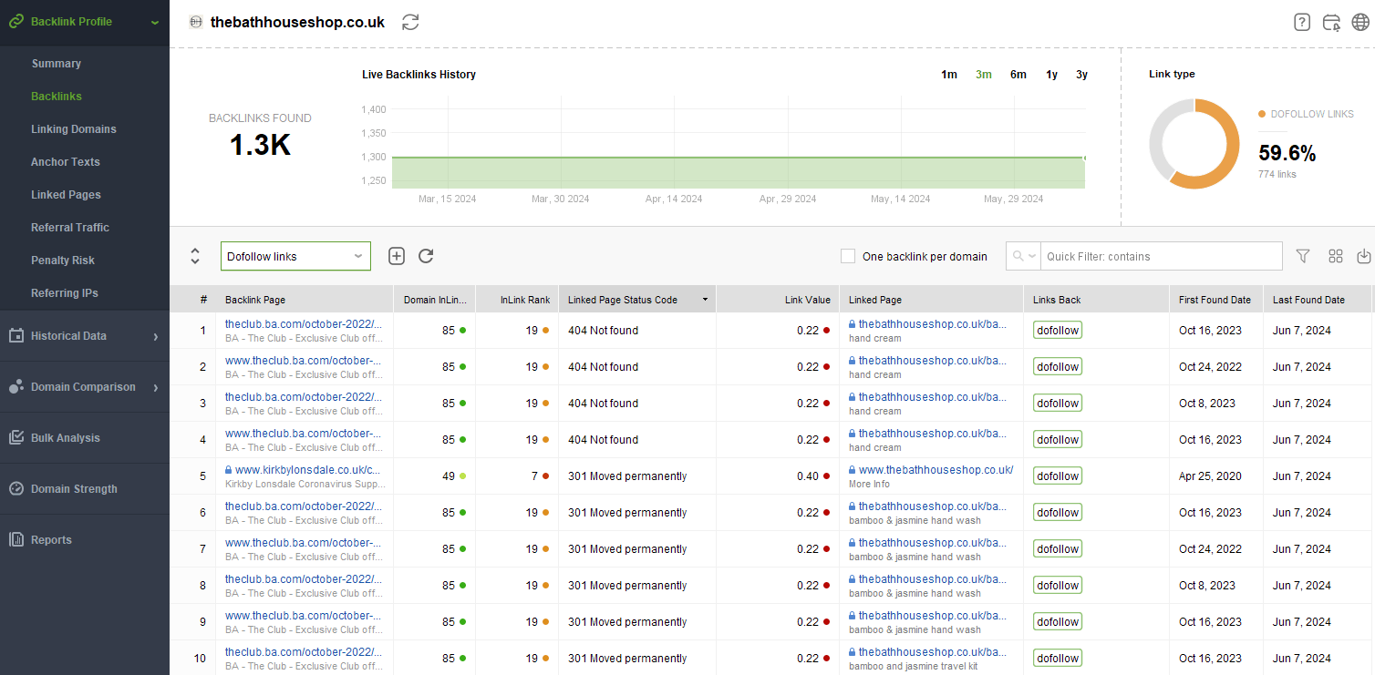Image resolution: width=1375 pixels, height=675 pixels.
Task: Click the refresh icon next to domain name
Action: [x=411, y=22]
